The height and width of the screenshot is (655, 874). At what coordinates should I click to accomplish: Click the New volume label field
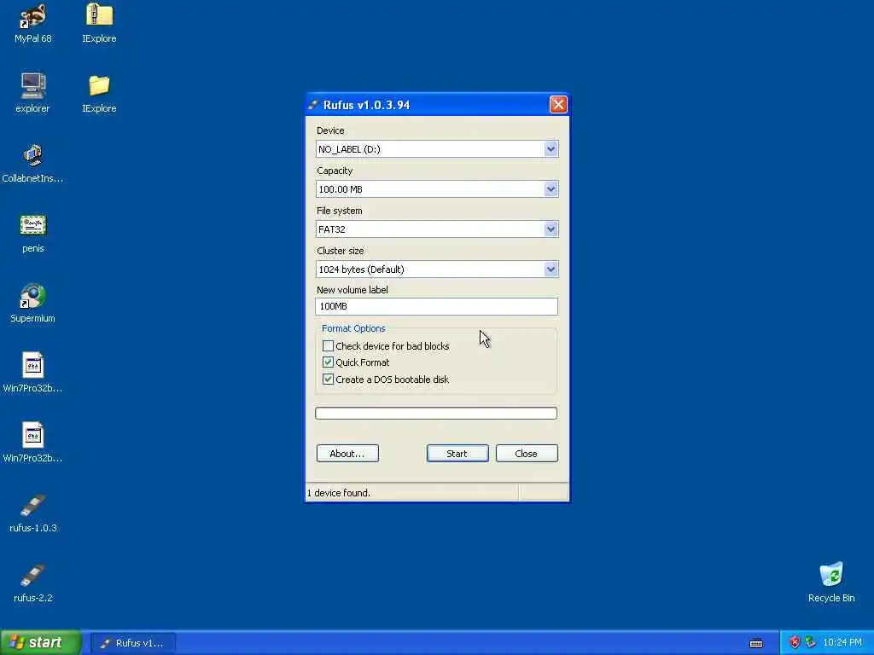click(436, 306)
